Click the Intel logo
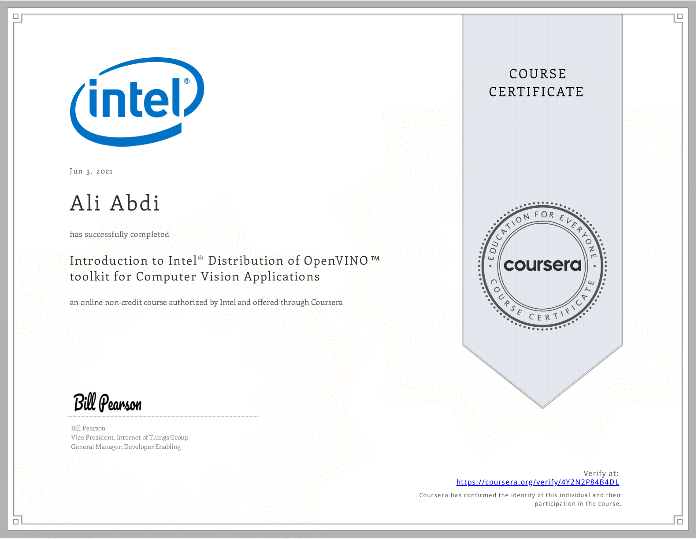This screenshot has width=698, height=539. point(137,102)
